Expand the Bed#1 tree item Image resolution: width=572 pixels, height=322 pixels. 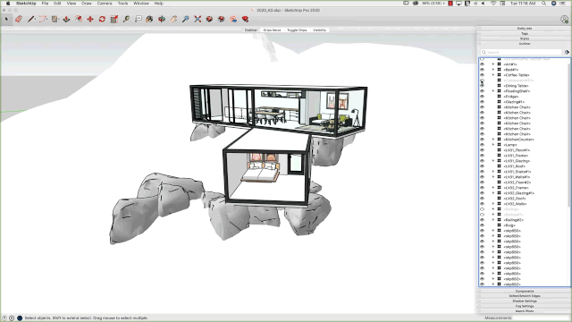493,70
